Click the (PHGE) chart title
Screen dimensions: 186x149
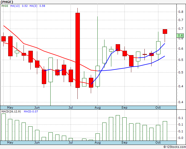click(x=7, y=2)
